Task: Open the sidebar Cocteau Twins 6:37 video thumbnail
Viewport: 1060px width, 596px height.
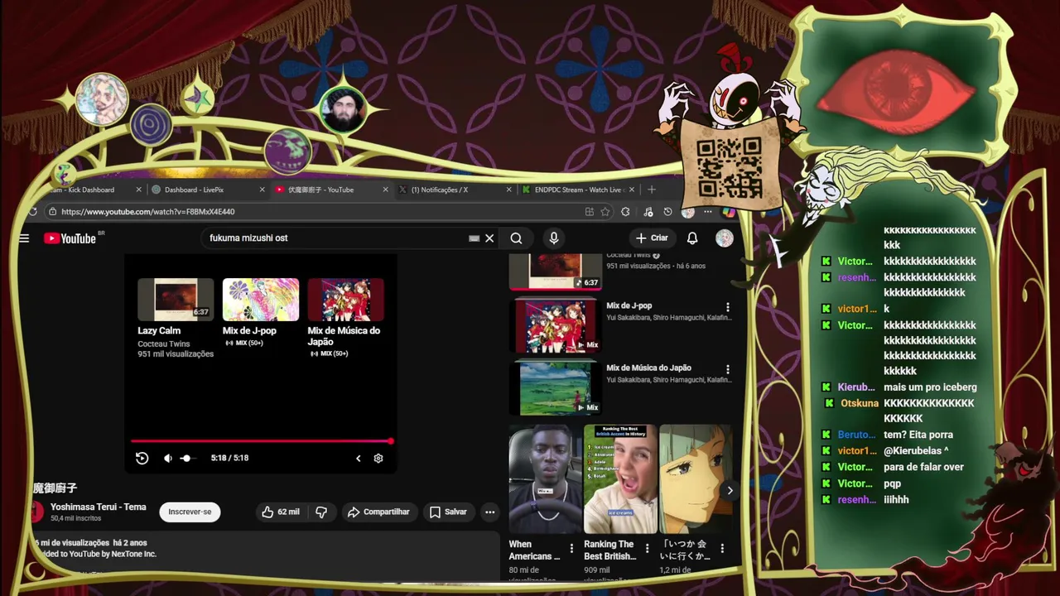Action: [x=555, y=272]
